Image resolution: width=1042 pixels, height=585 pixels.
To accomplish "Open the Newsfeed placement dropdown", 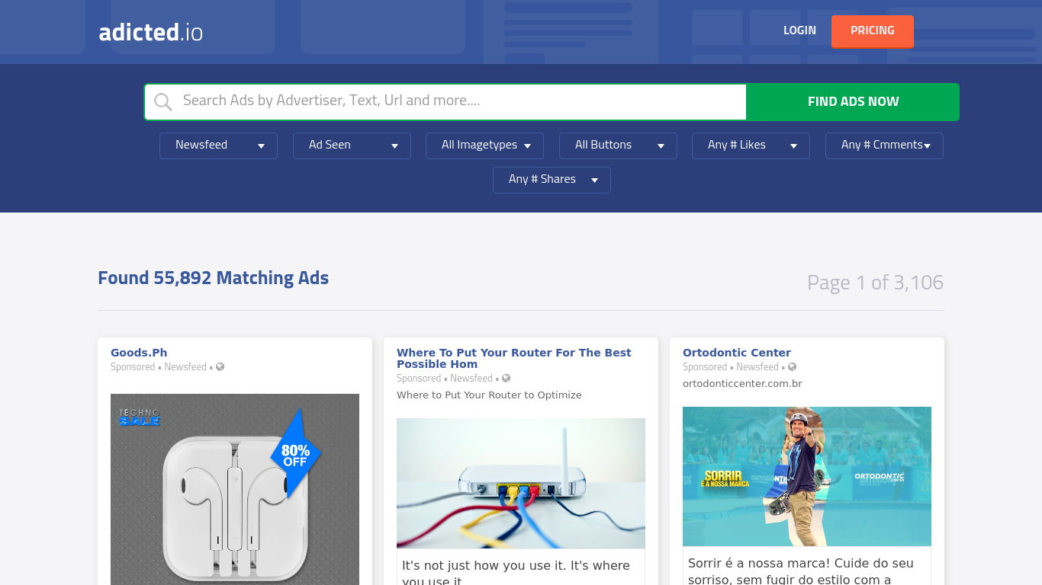I will coord(218,145).
